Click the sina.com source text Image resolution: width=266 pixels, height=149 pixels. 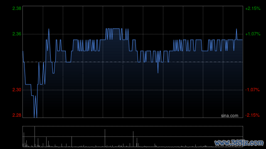point(229,116)
